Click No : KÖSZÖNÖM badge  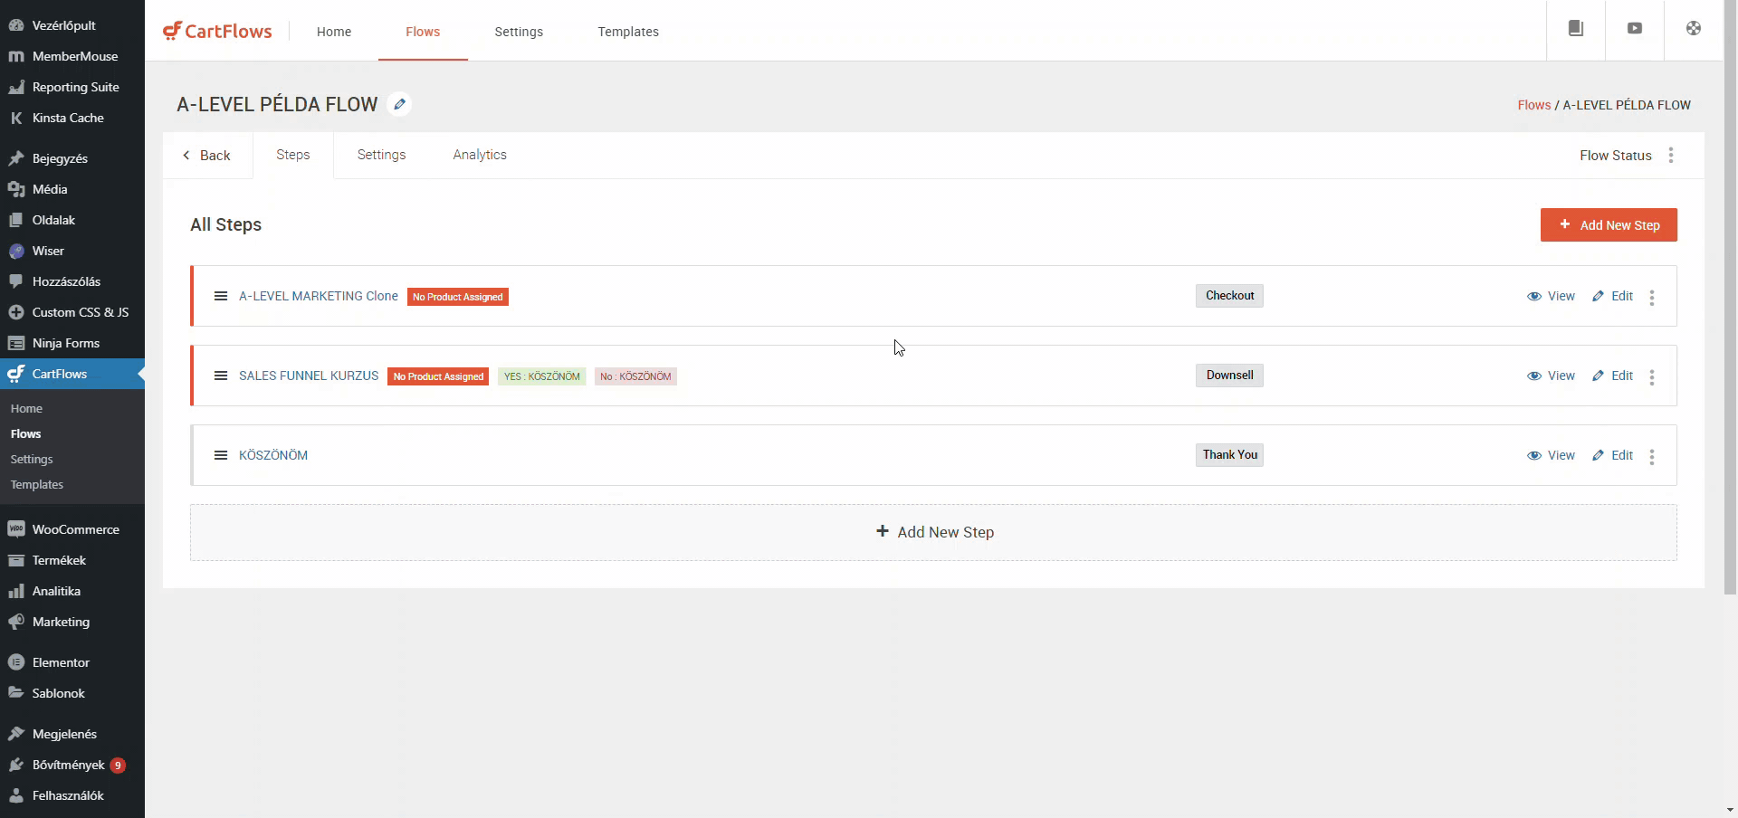tap(635, 376)
